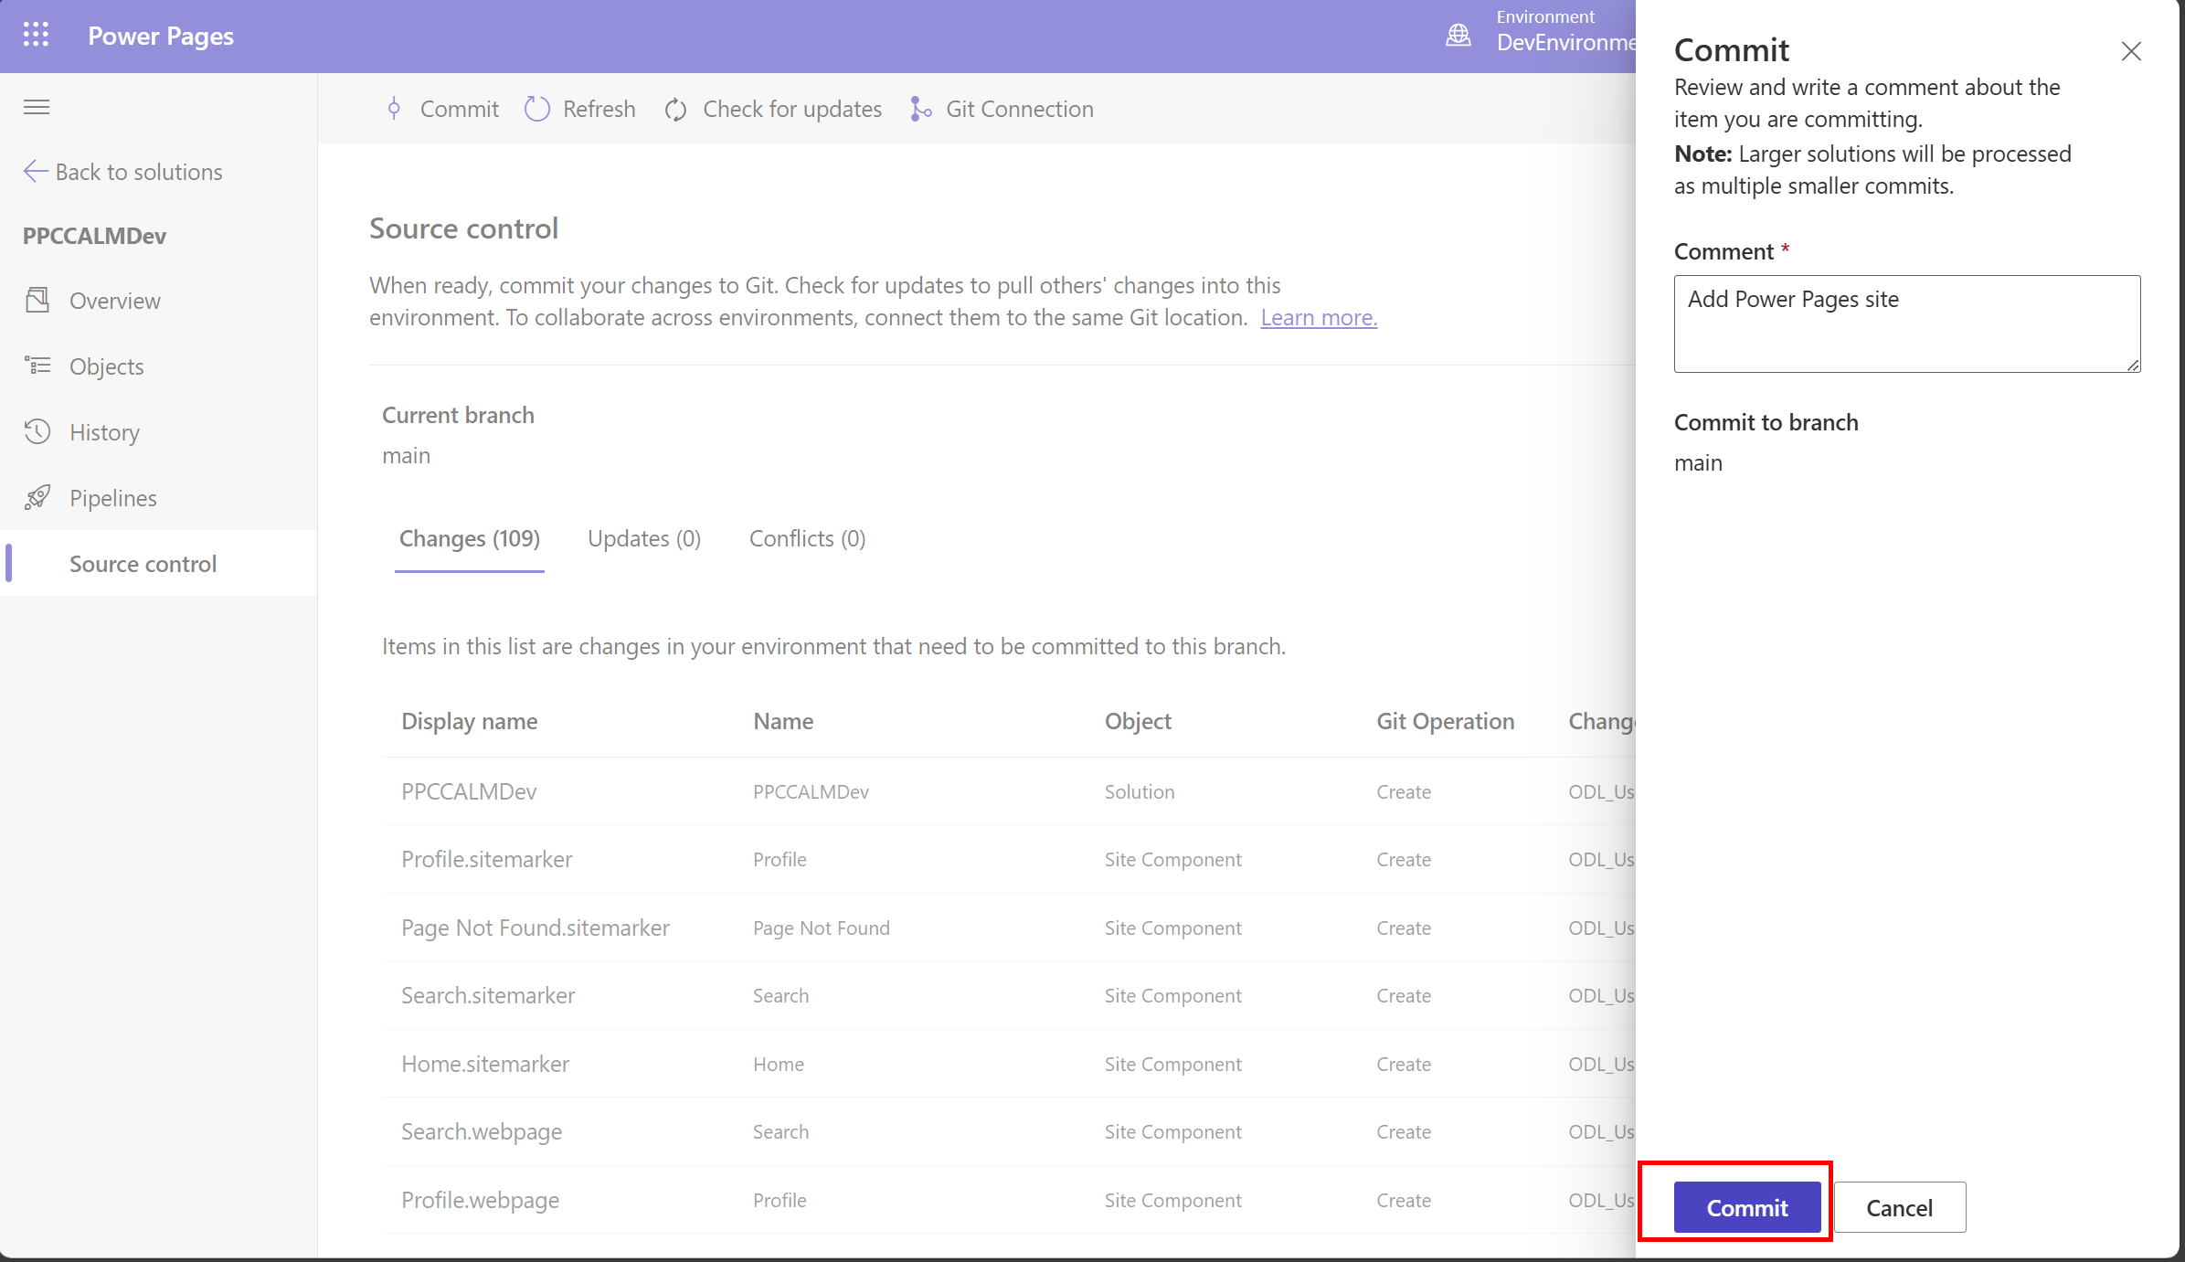Click the Refresh toolbar button
Viewport: 2185px width, 1262px height.
click(579, 109)
